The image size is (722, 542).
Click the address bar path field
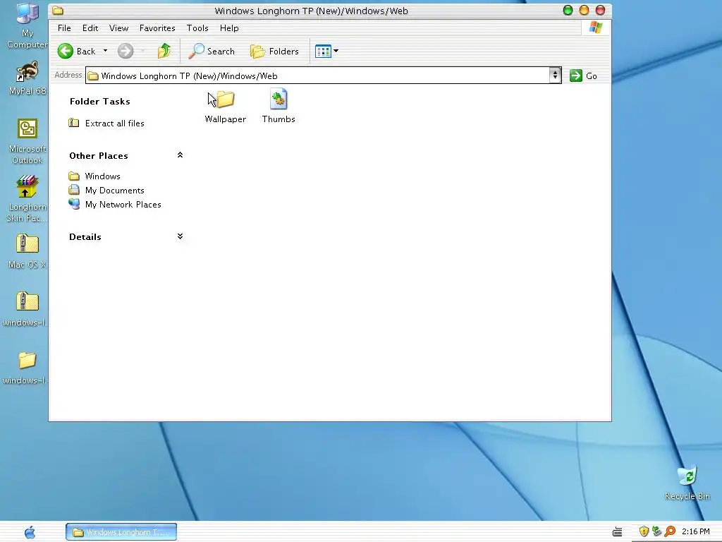[318, 76]
